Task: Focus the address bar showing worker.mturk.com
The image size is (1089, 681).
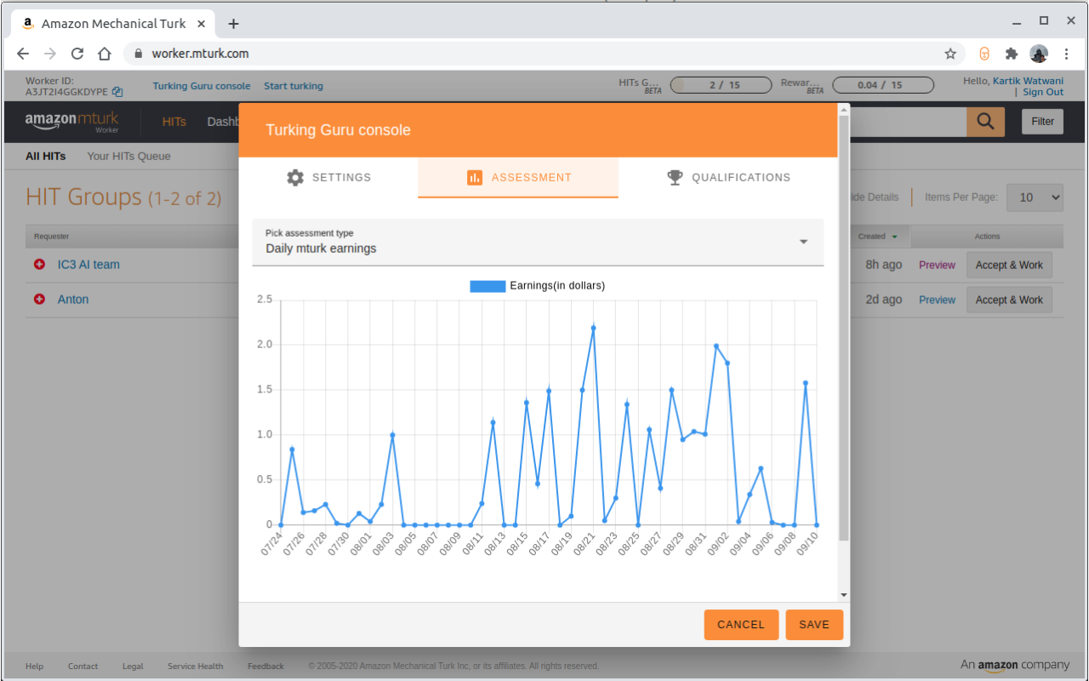Action: coord(544,54)
